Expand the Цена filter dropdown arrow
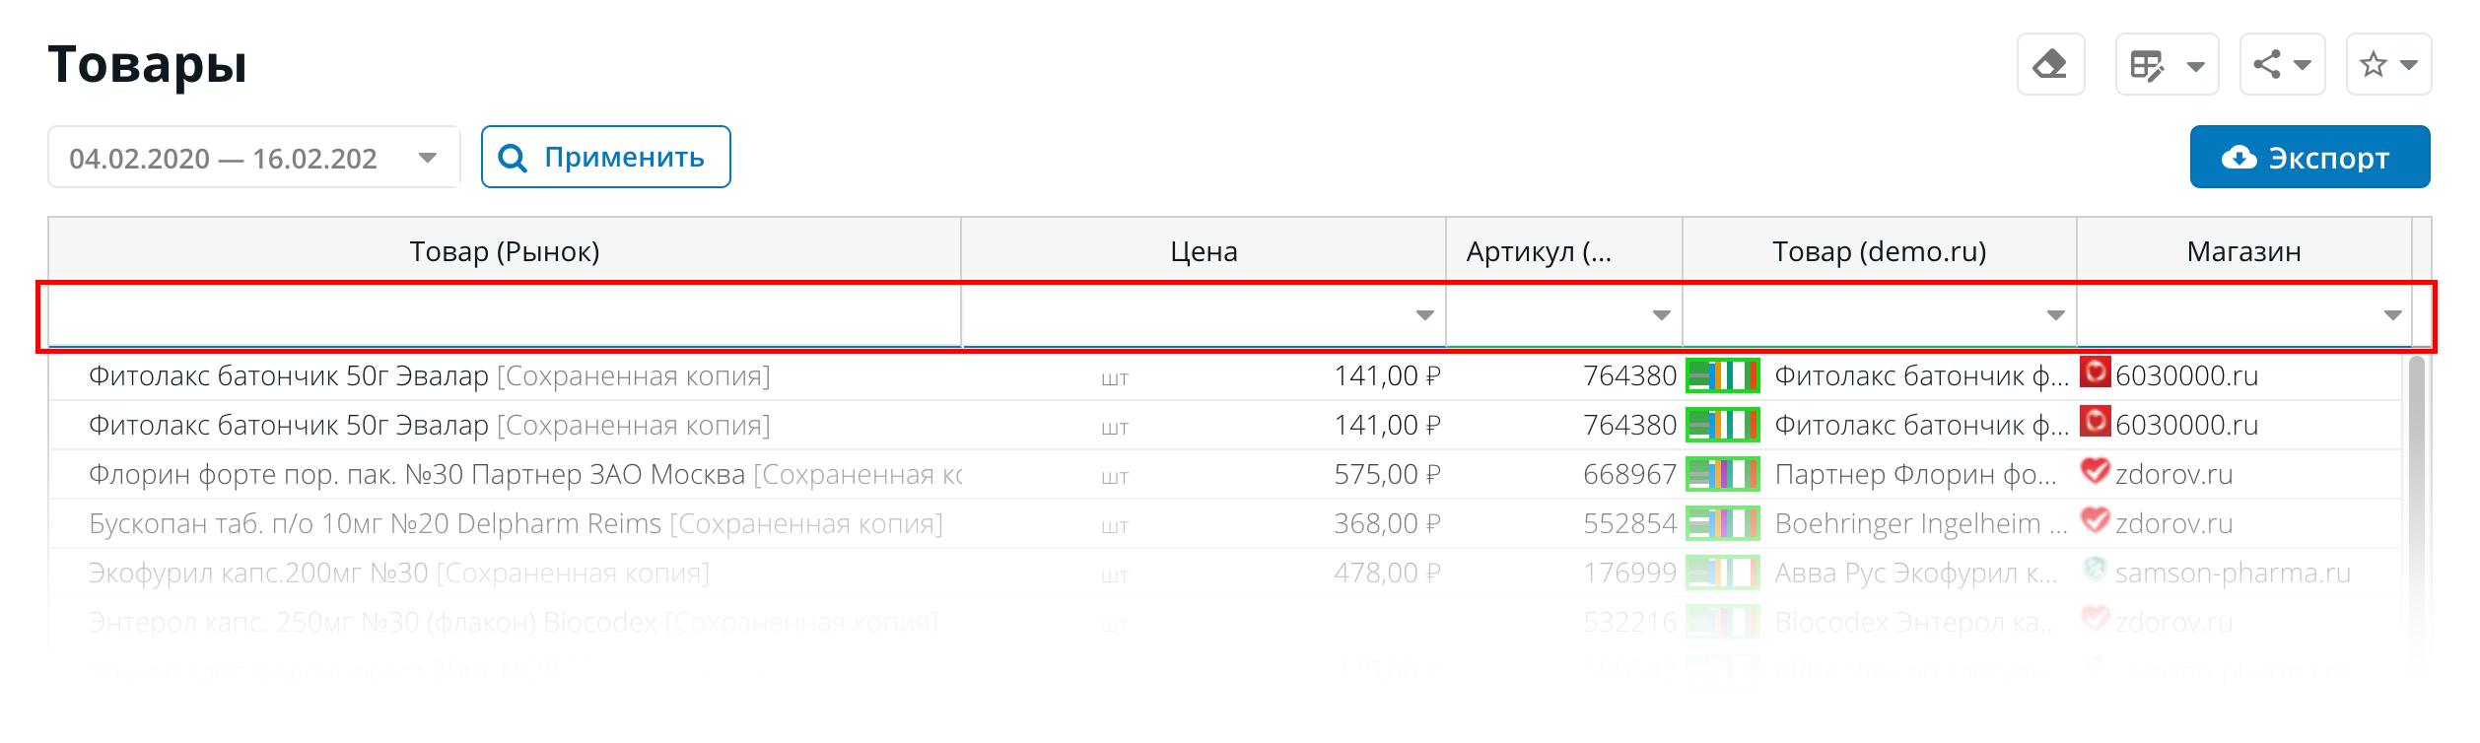Image resolution: width=2480 pixels, height=743 pixels. pos(1424,315)
